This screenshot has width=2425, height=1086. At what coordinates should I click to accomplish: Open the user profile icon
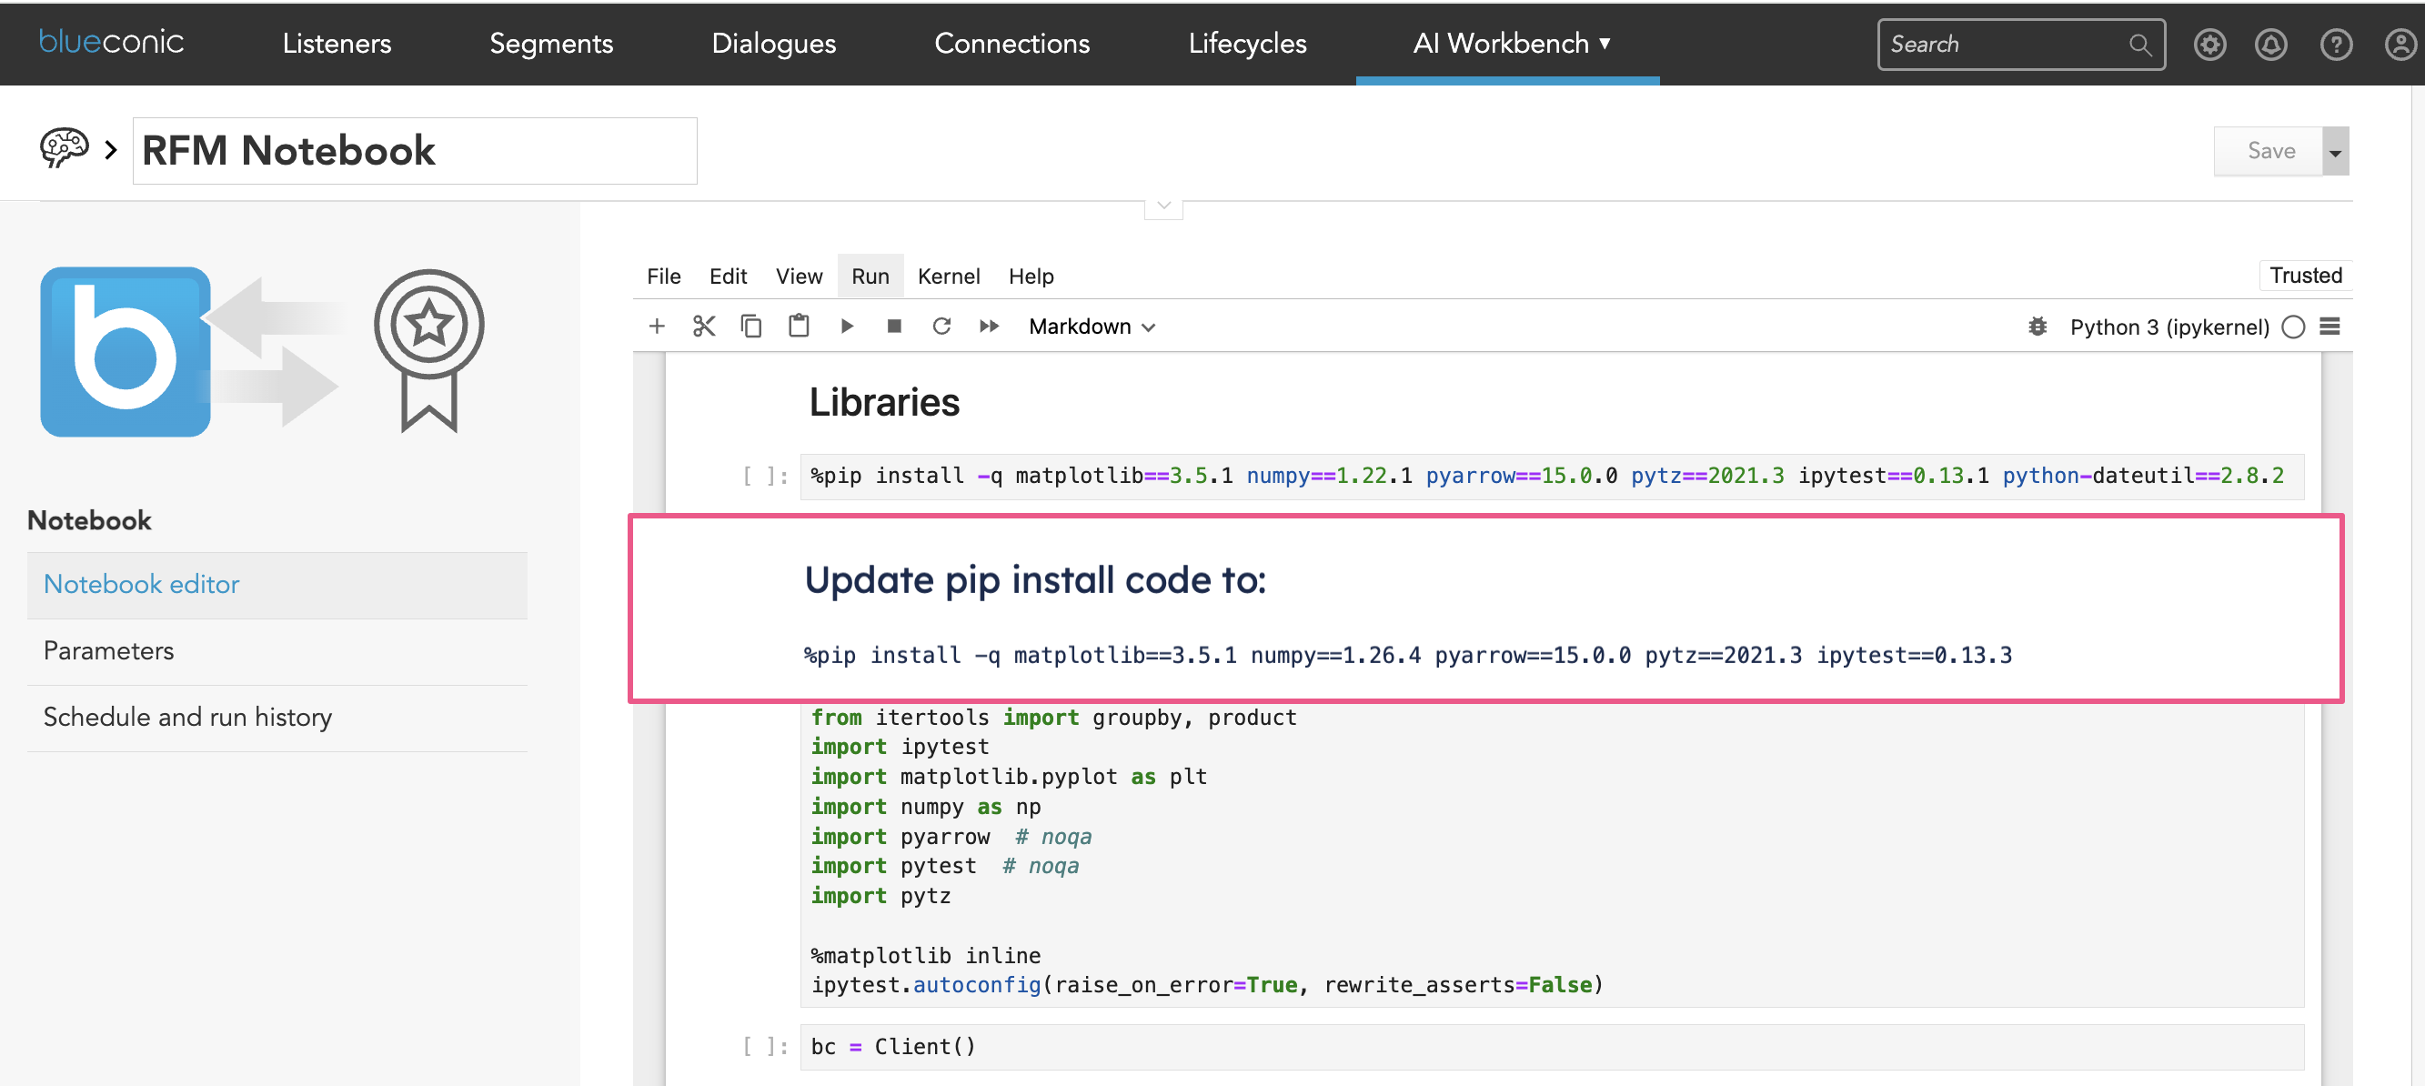[x=2400, y=45]
